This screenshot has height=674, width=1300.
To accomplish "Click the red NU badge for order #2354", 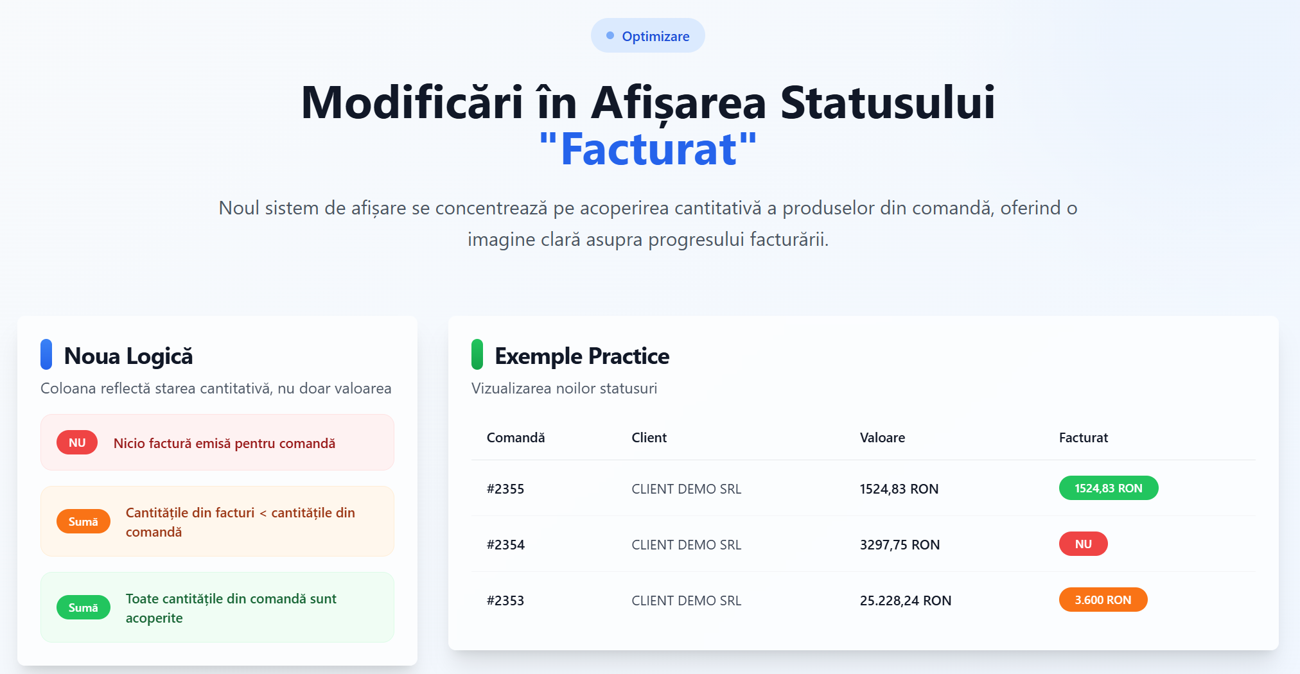I will 1084,544.
